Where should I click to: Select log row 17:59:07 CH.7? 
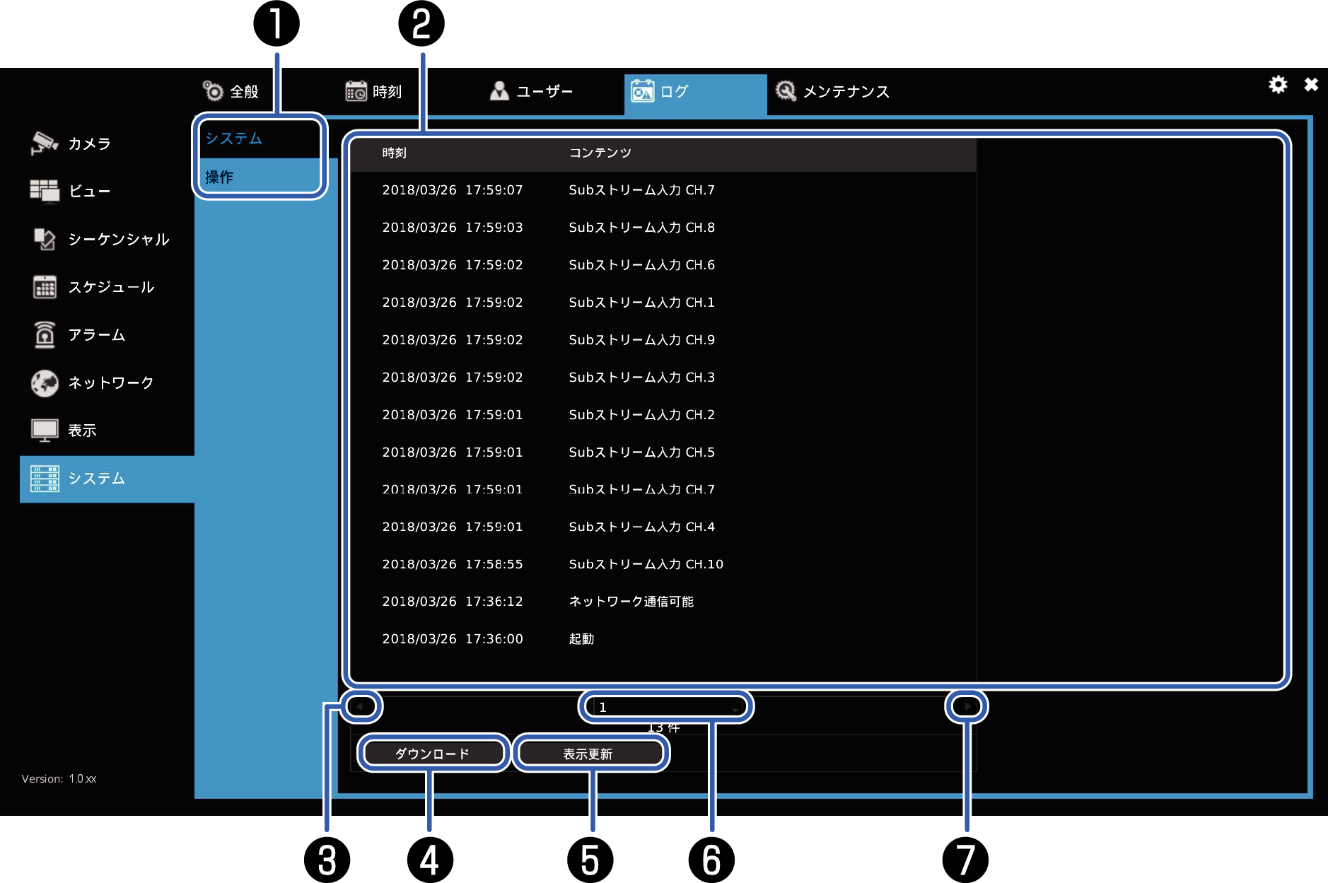[x=663, y=190]
